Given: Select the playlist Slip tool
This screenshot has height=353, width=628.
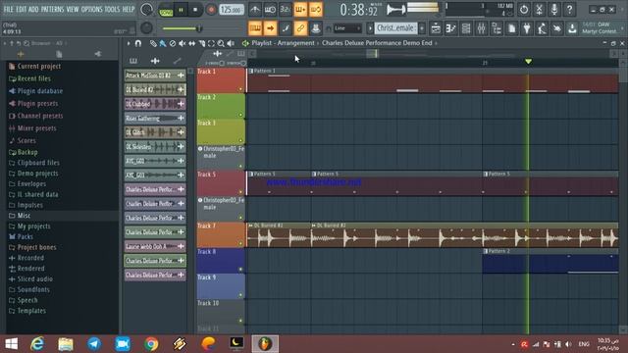Looking at the screenshot, I should (192, 43).
